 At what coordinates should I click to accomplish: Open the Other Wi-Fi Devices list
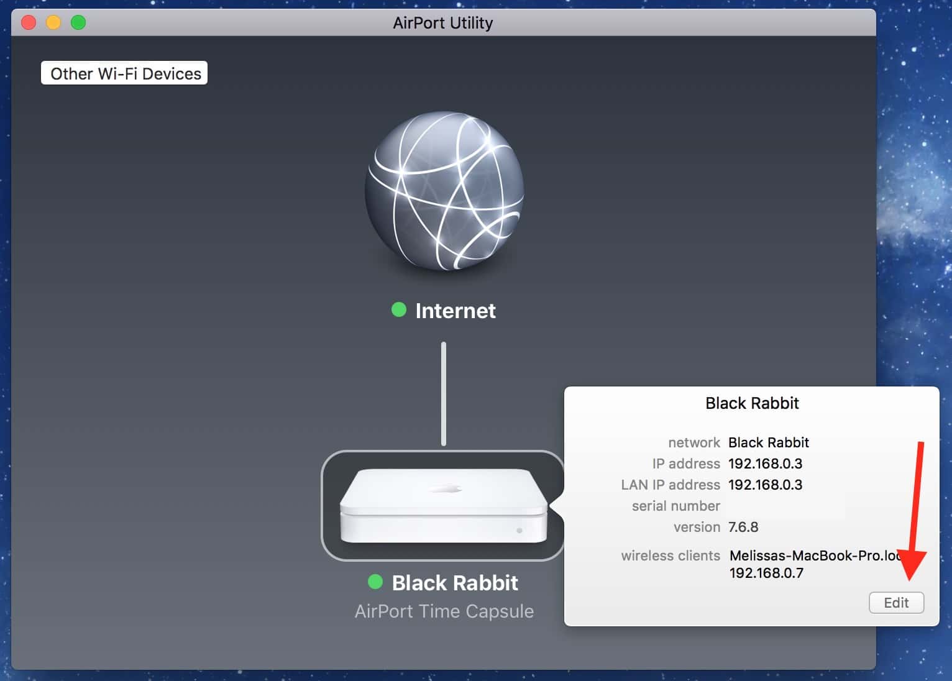click(125, 73)
